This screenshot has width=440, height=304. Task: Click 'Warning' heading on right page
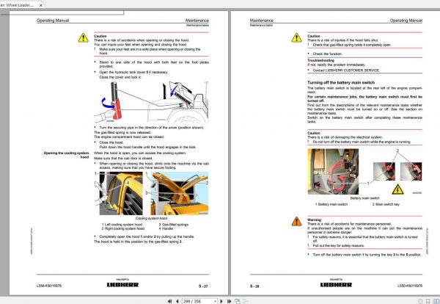coord(315,220)
